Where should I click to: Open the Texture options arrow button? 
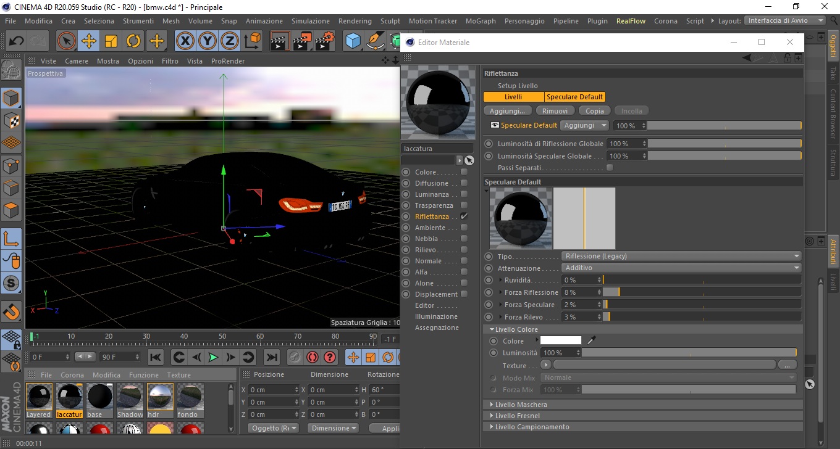coord(545,365)
